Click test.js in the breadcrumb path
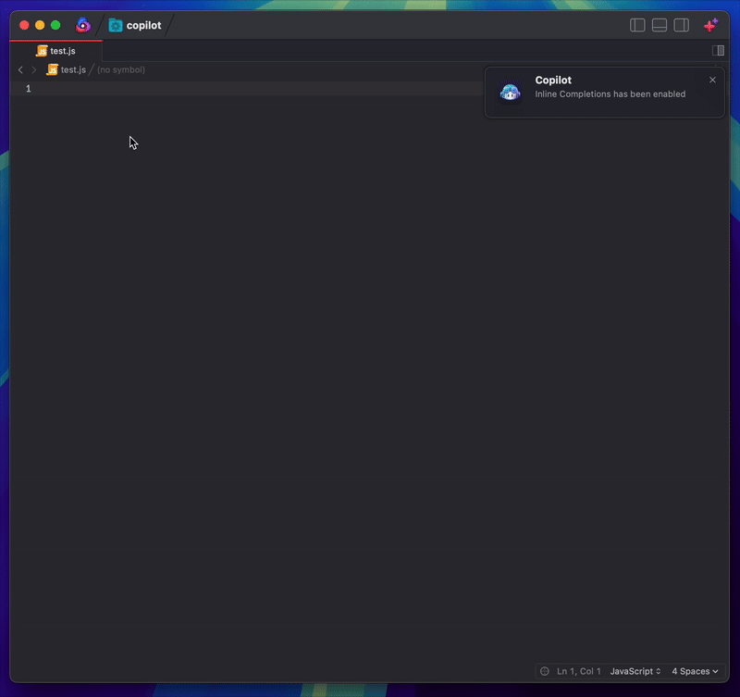The width and height of the screenshot is (740, 697). 73,69
